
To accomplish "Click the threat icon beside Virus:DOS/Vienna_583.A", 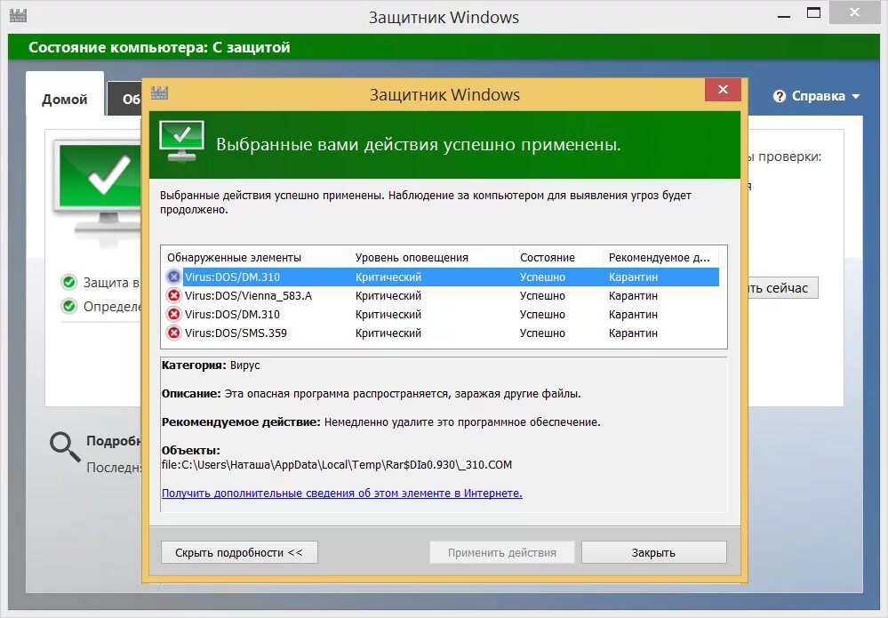I will click(x=174, y=296).
